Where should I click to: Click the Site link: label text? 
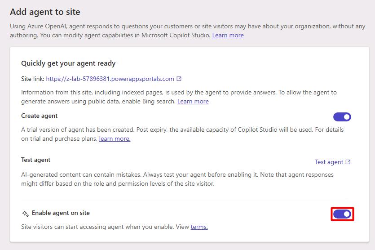click(x=33, y=79)
